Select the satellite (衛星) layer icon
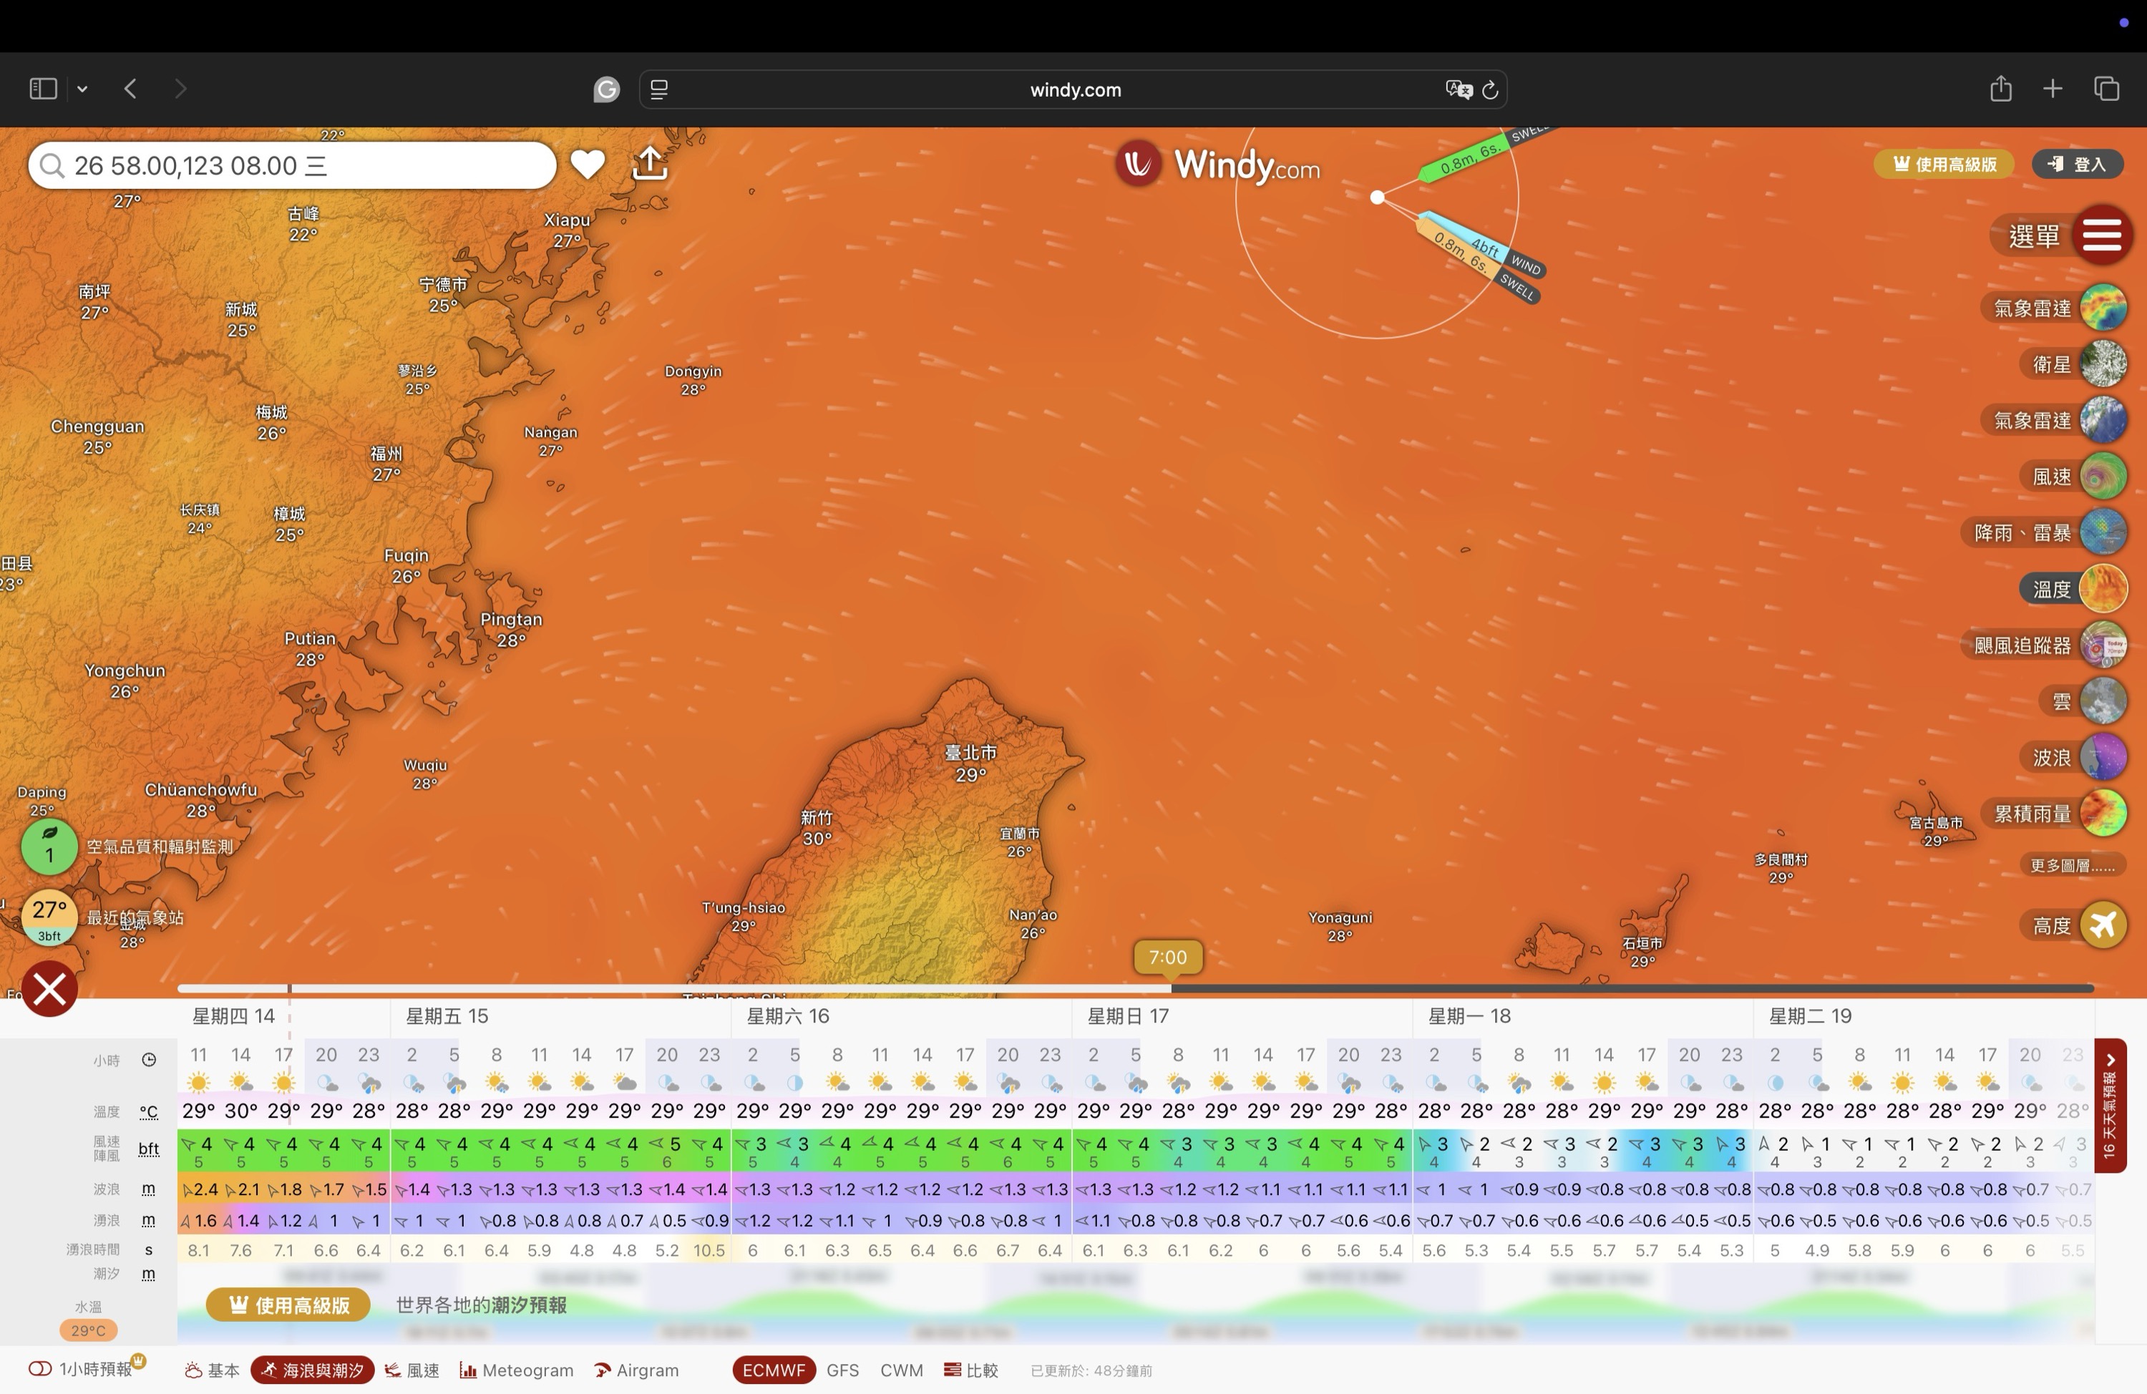The width and height of the screenshot is (2147, 1394). pos(2103,364)
